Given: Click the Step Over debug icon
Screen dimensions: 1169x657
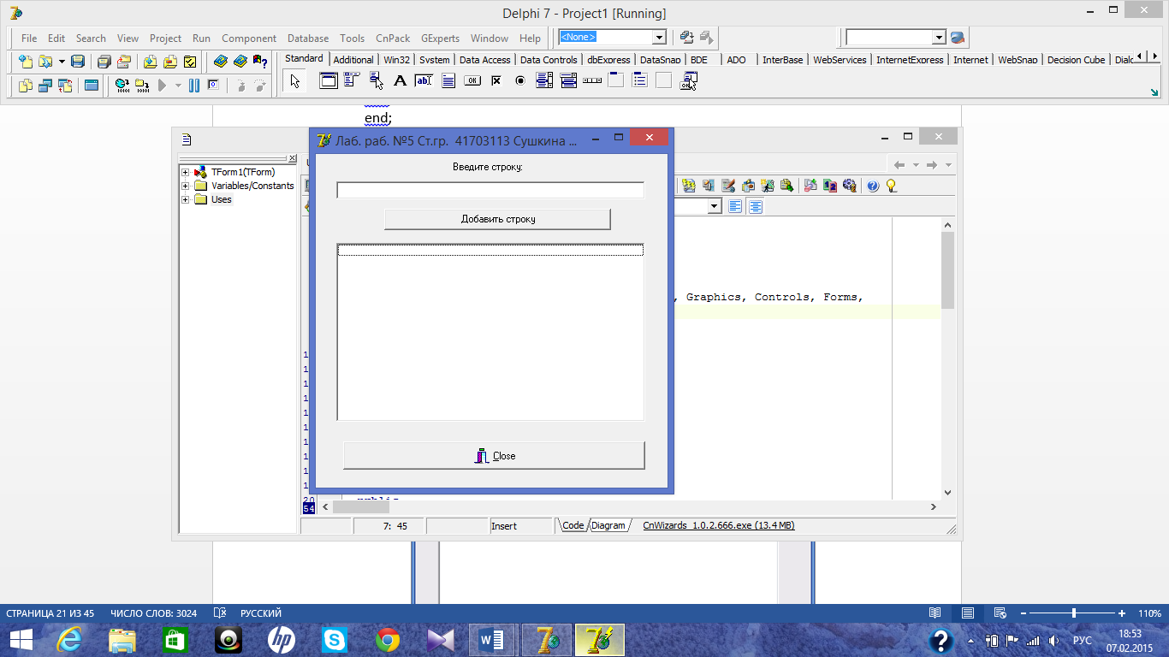Looking at the screenshot, I should (260, 86).
